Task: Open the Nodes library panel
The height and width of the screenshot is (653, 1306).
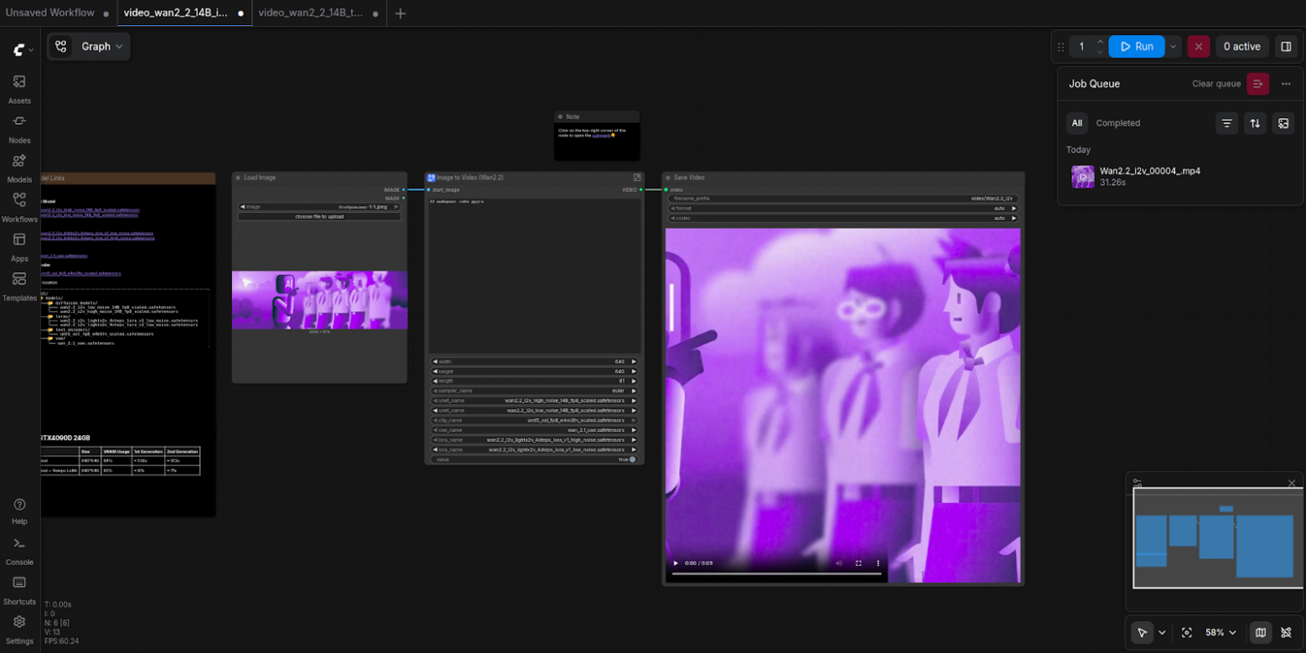Action: 19,127
